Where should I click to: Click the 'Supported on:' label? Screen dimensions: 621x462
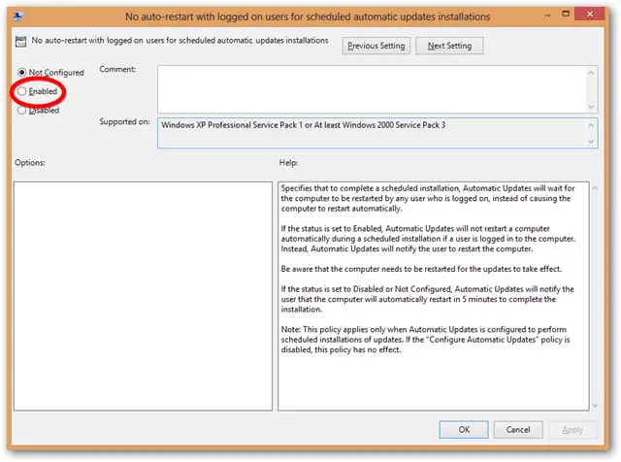tap(125, 122)
